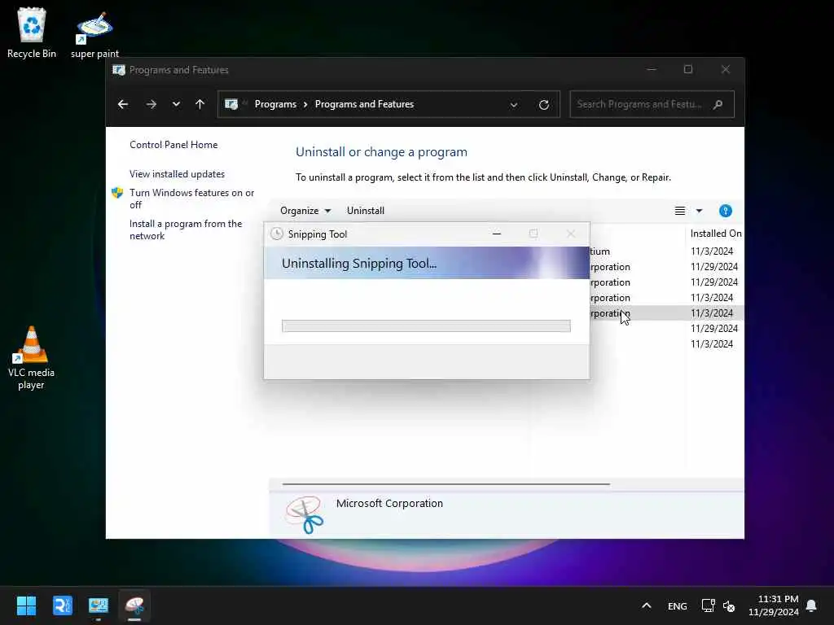This screenshot has width=834, height=625.
Task: Show hidden icons in the system tray
Action: tap(647, 605)
